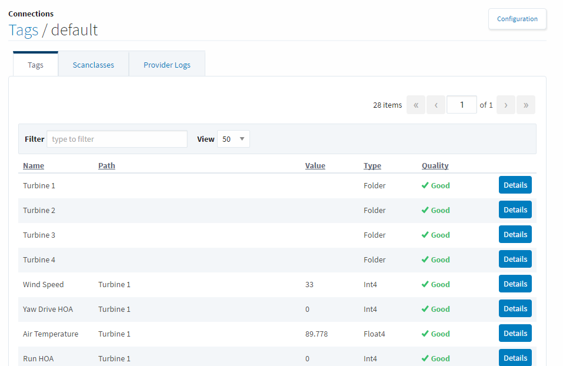563x366 pixels.
Task: Go to first page double-arrow icon
Action: (415, 105)
